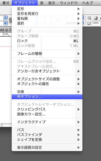The height and width of the screenshot is (161, 101).
Task: Click the constrain proportions chain icon
Action: [x=10, y=21]
